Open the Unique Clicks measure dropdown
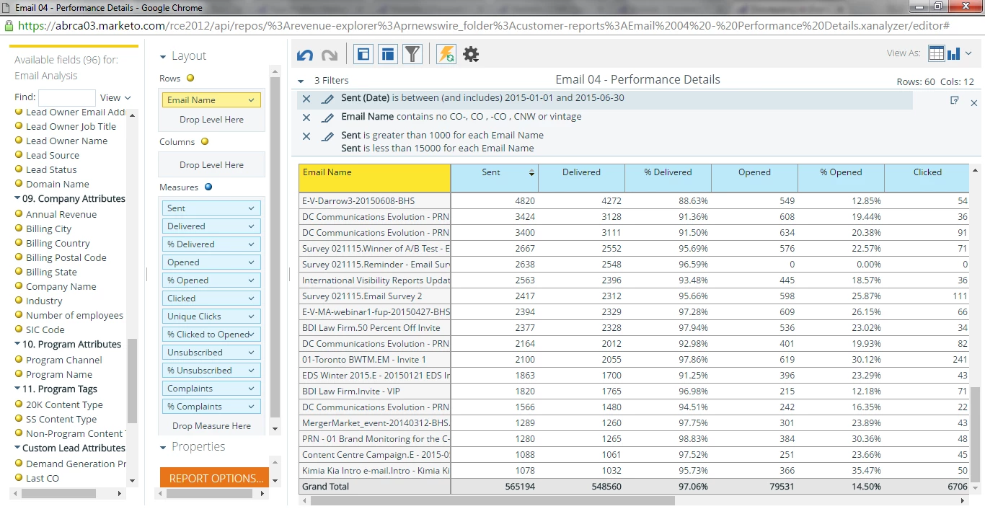 (x=251, y=317)
